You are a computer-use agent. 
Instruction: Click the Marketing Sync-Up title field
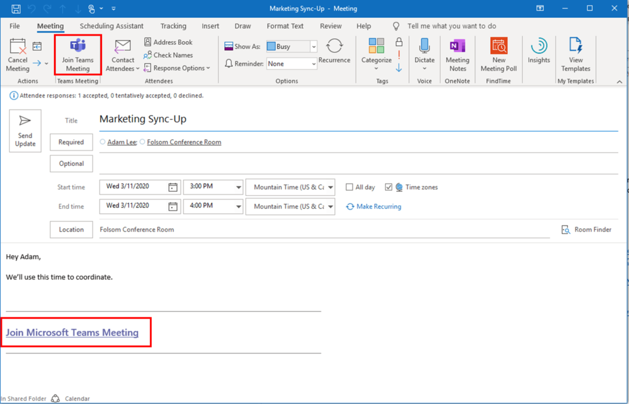coord(358,119)
